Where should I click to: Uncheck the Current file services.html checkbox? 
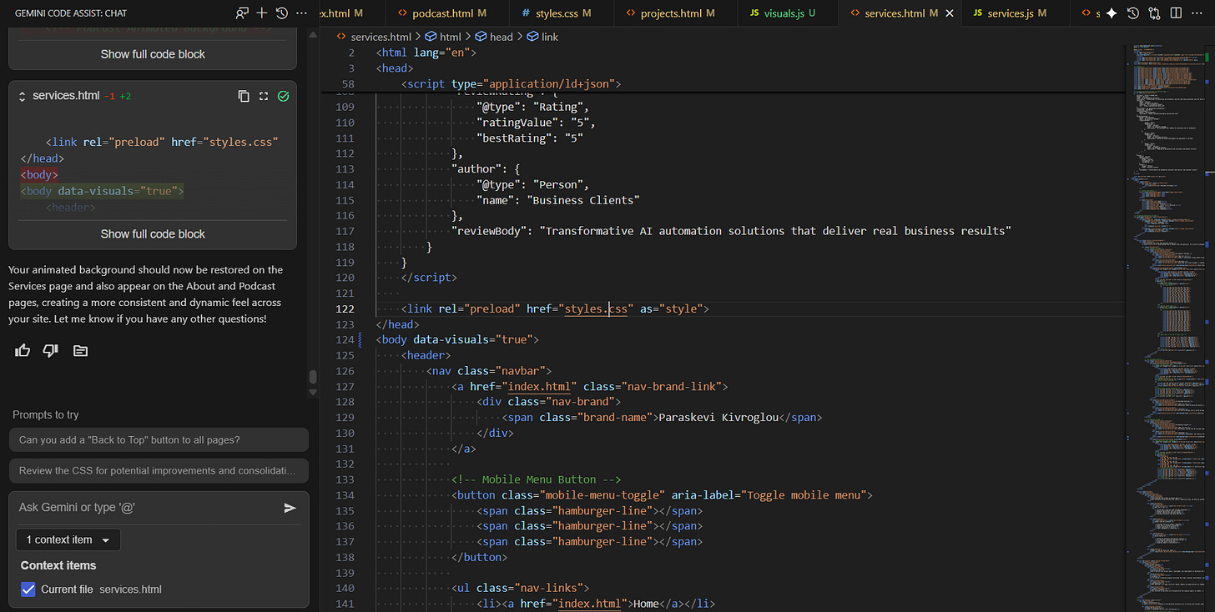(x=28, y=589)
